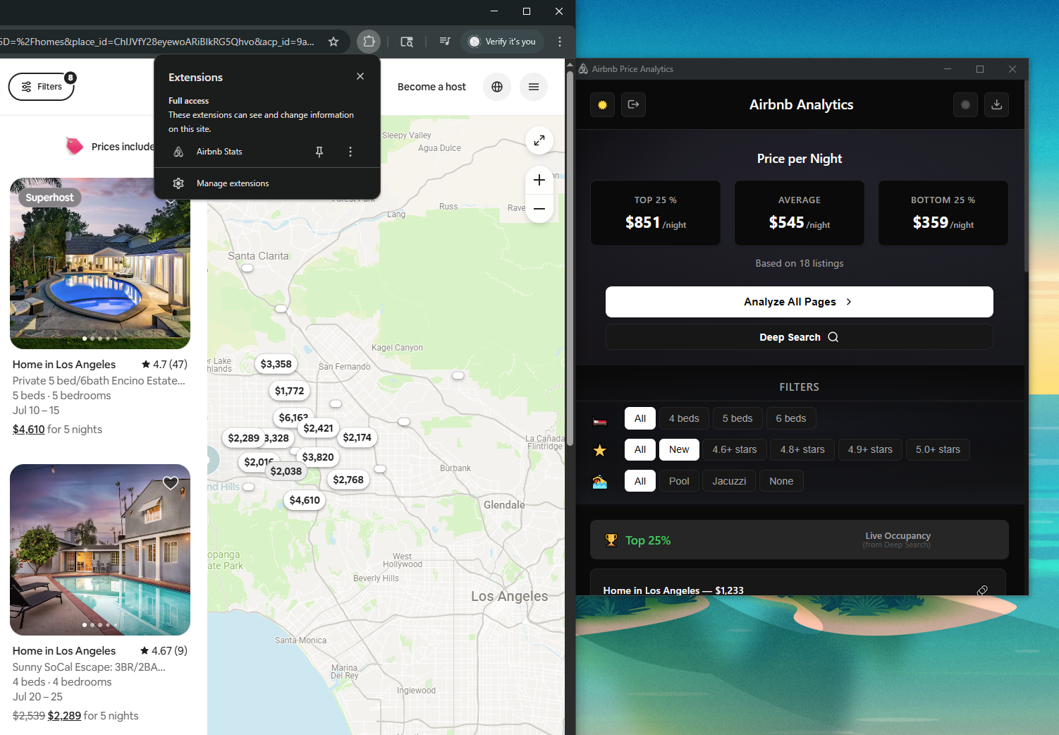1059x735 pixels.
Task: Toggle the sun theme icon in Airbnb Analytics
Action: (602, 104)
